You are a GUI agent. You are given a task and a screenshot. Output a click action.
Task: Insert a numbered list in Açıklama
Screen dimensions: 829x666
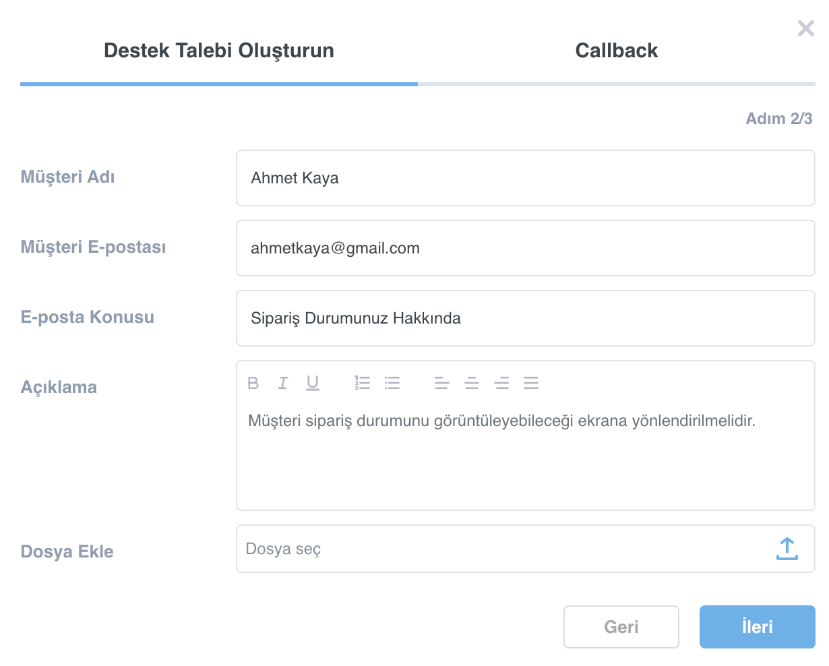363,383
